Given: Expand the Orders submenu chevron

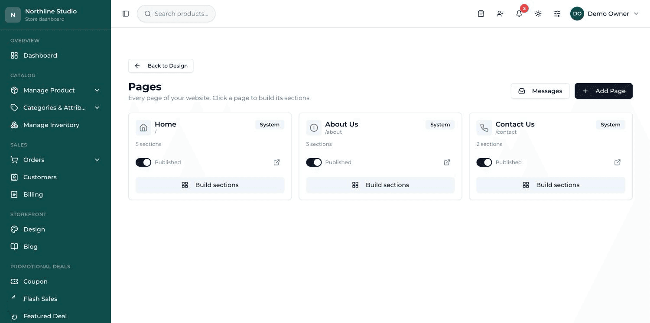Looking at the screenshot, I should [x=97, y=160].
